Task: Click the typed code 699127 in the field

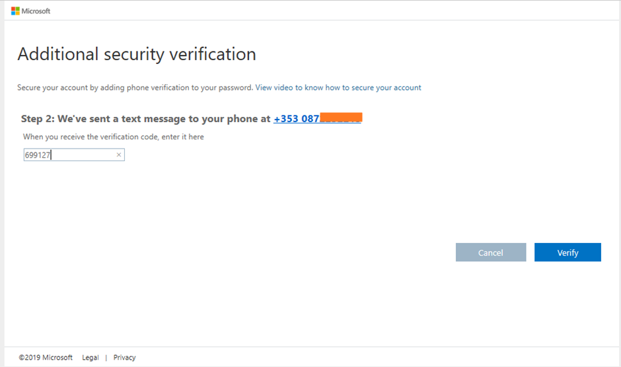Action: (x=38, y=155)
